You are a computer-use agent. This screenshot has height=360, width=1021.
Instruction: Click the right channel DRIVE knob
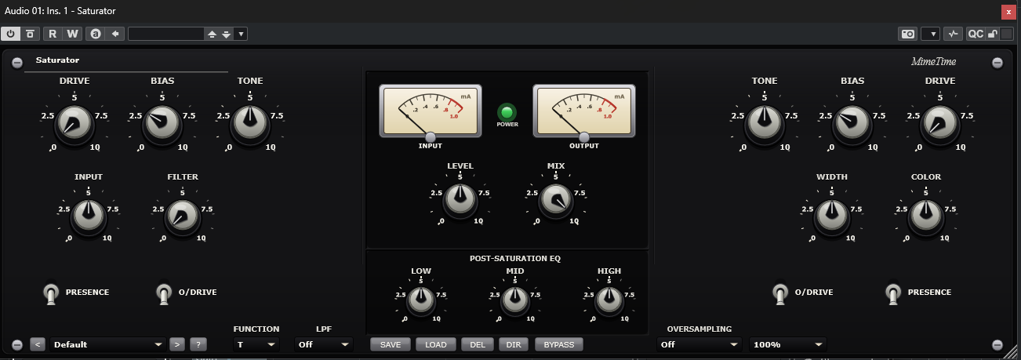point(939,122)
